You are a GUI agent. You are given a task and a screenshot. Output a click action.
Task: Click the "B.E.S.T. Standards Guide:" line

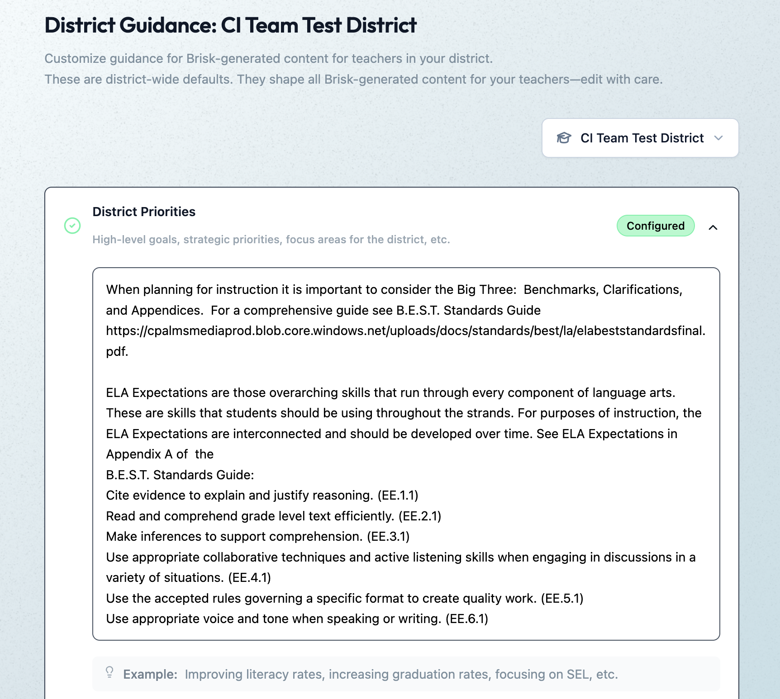tap(180, 475)
